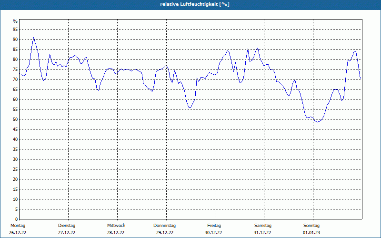
Task: Click the date label 29.12.22
Action: (165, 233)
